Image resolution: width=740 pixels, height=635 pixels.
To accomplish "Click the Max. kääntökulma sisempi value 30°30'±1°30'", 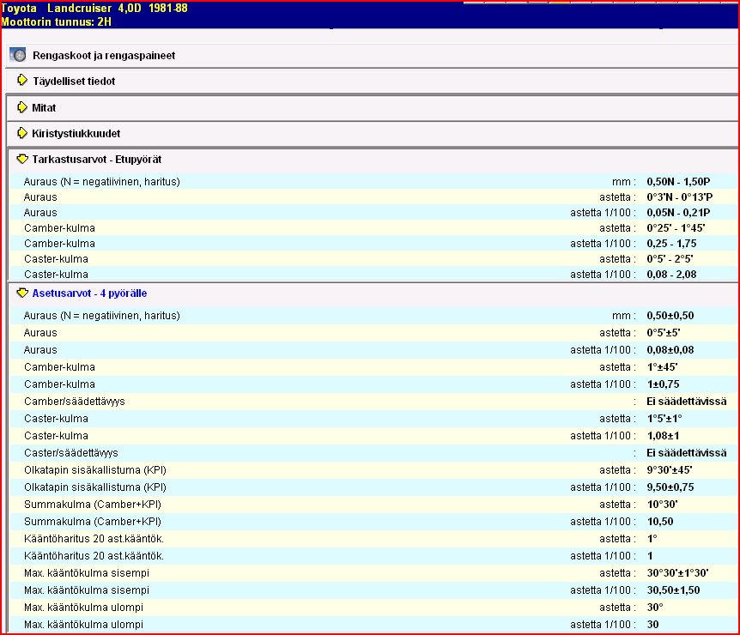I will [x=677, y=573].
